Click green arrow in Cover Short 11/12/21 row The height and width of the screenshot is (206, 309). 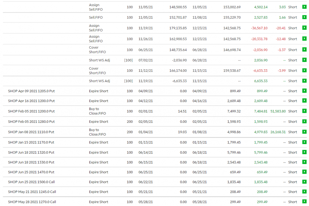pyautogui.click(x=304, y=70)
